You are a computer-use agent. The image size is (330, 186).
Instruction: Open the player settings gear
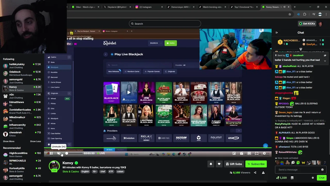264,153
